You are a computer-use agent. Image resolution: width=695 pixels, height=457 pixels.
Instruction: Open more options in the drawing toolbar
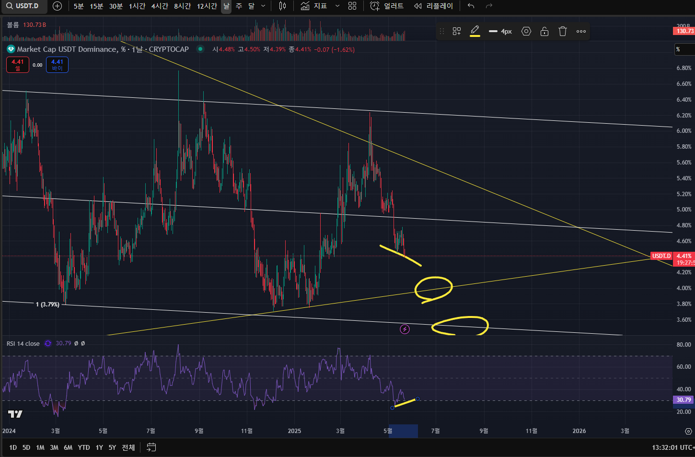581,31
